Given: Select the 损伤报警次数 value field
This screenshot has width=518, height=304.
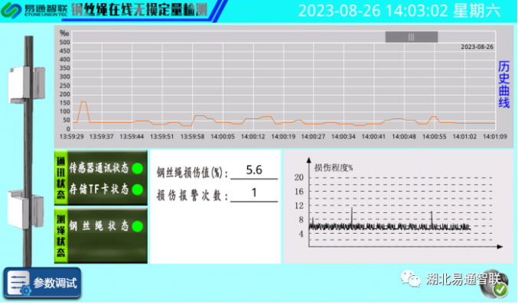Looking at the screenshot, I should [x=254, y=193].
